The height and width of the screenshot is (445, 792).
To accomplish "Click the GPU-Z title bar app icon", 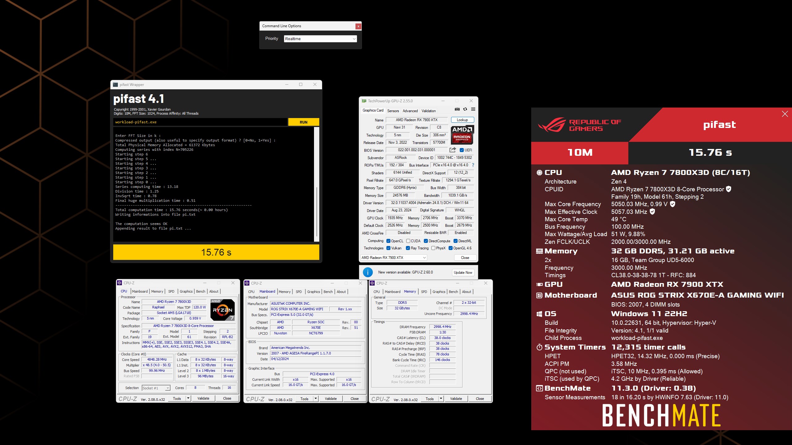I will pyautogui.click(x=364, y=101).
